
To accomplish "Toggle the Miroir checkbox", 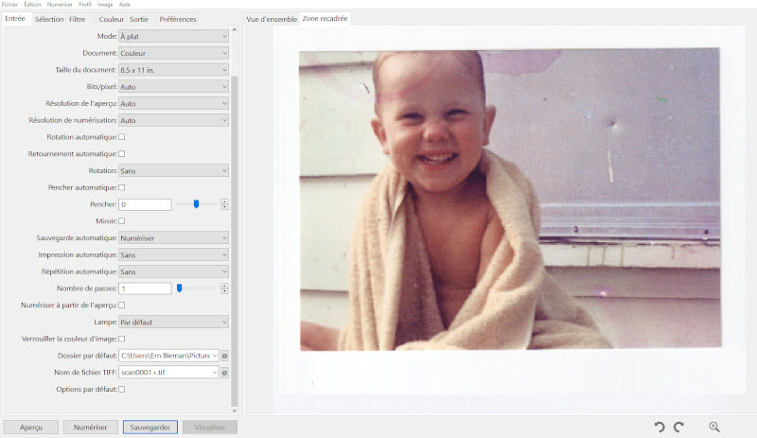I will [121, 220].
